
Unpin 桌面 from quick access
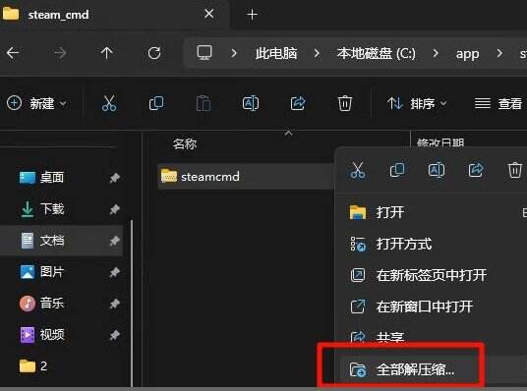coord(115,178)
